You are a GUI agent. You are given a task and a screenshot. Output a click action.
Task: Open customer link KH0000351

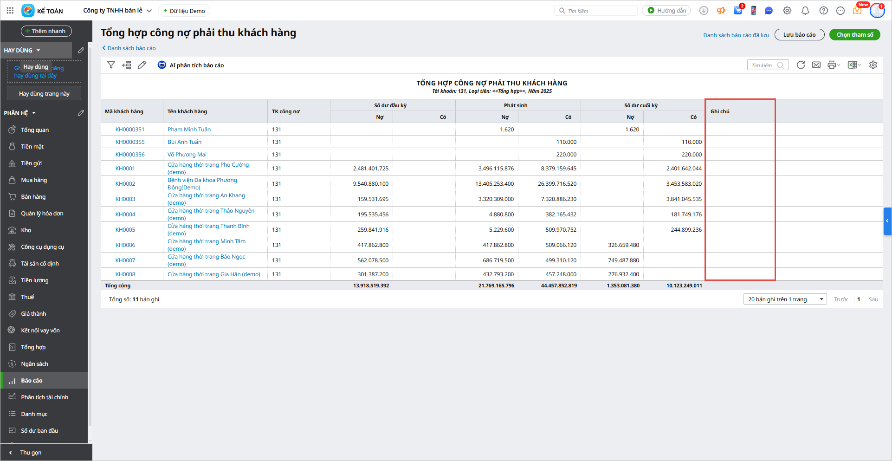(x=130, y=130)
